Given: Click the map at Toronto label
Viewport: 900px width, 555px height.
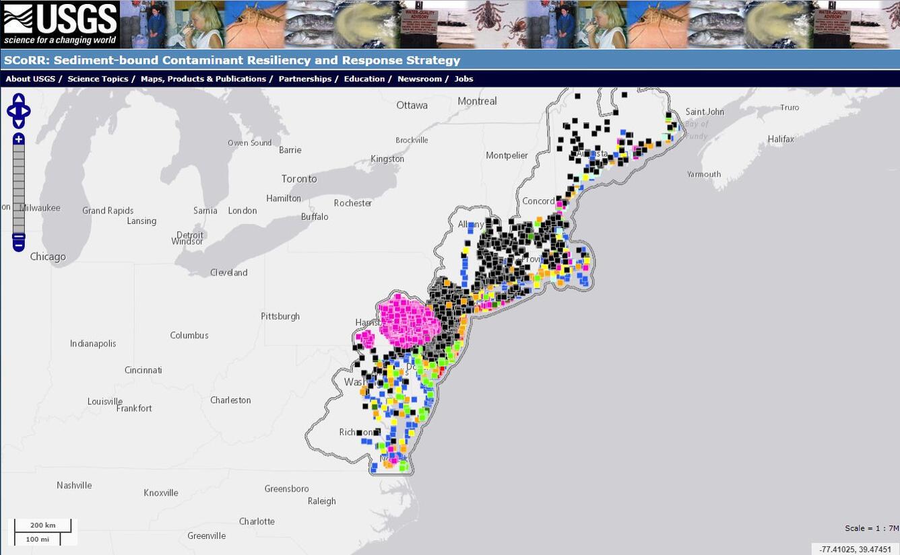Looking at the screenshot, I should (x=299, y=179).
